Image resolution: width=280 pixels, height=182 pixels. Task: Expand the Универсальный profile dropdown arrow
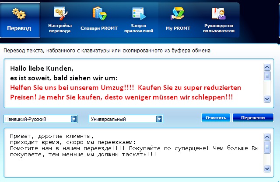(x=159, y=119)
